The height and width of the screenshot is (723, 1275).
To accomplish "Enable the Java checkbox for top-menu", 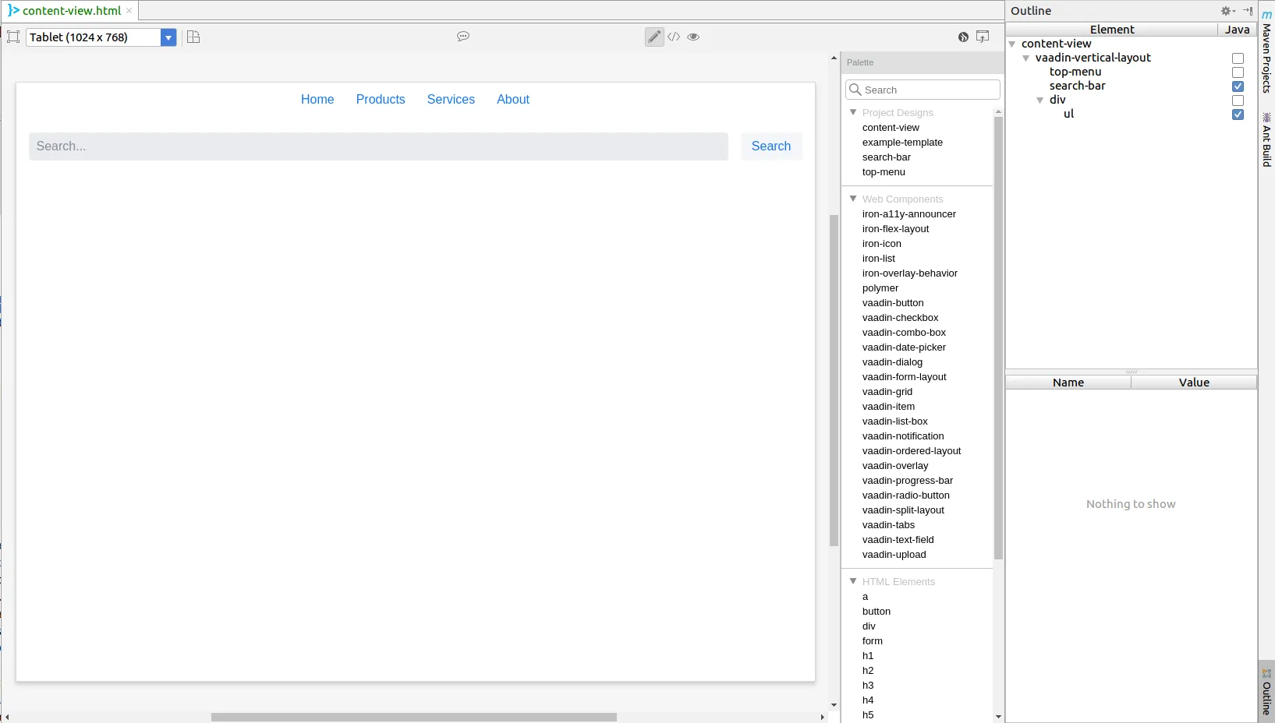I will [x=1237, y=72].
